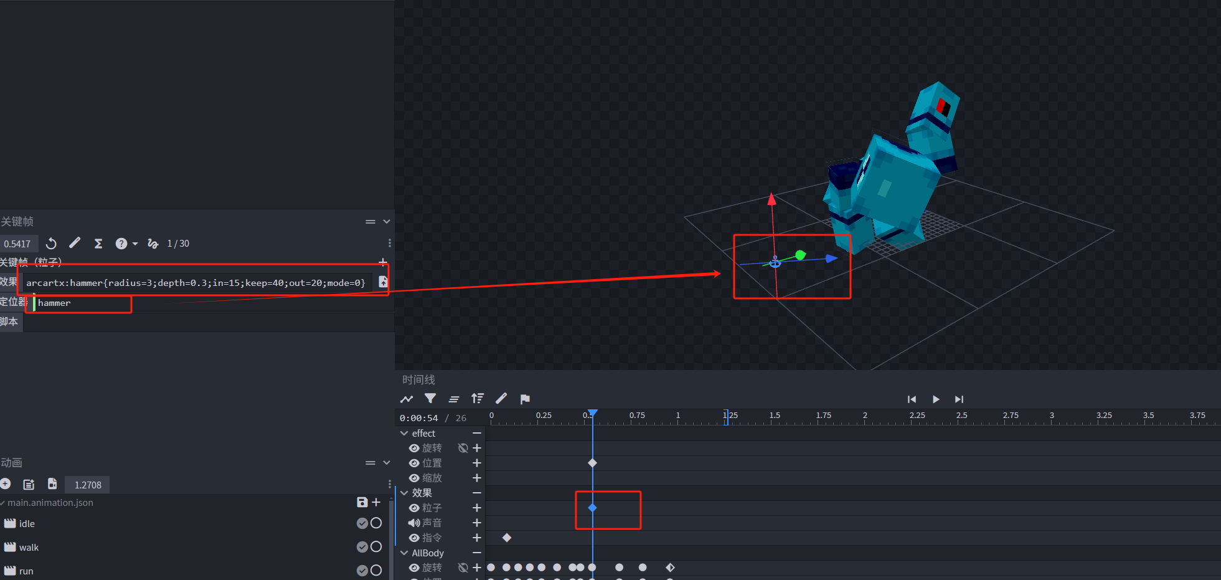The width and height of the screenshot is (1221, 580).
Task: Collapse the AllBody group in timeline
Action: pyautogui.click(x=404, y=553)
